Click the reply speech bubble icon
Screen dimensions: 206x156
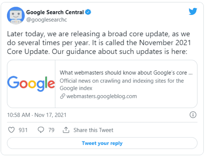coord(41,130)
